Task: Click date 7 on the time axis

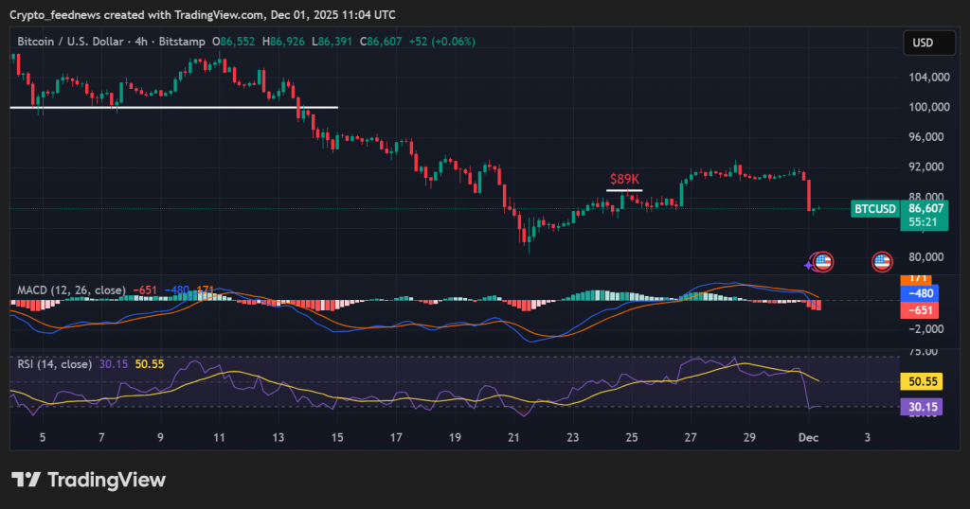Action: [x=101, y=438]
